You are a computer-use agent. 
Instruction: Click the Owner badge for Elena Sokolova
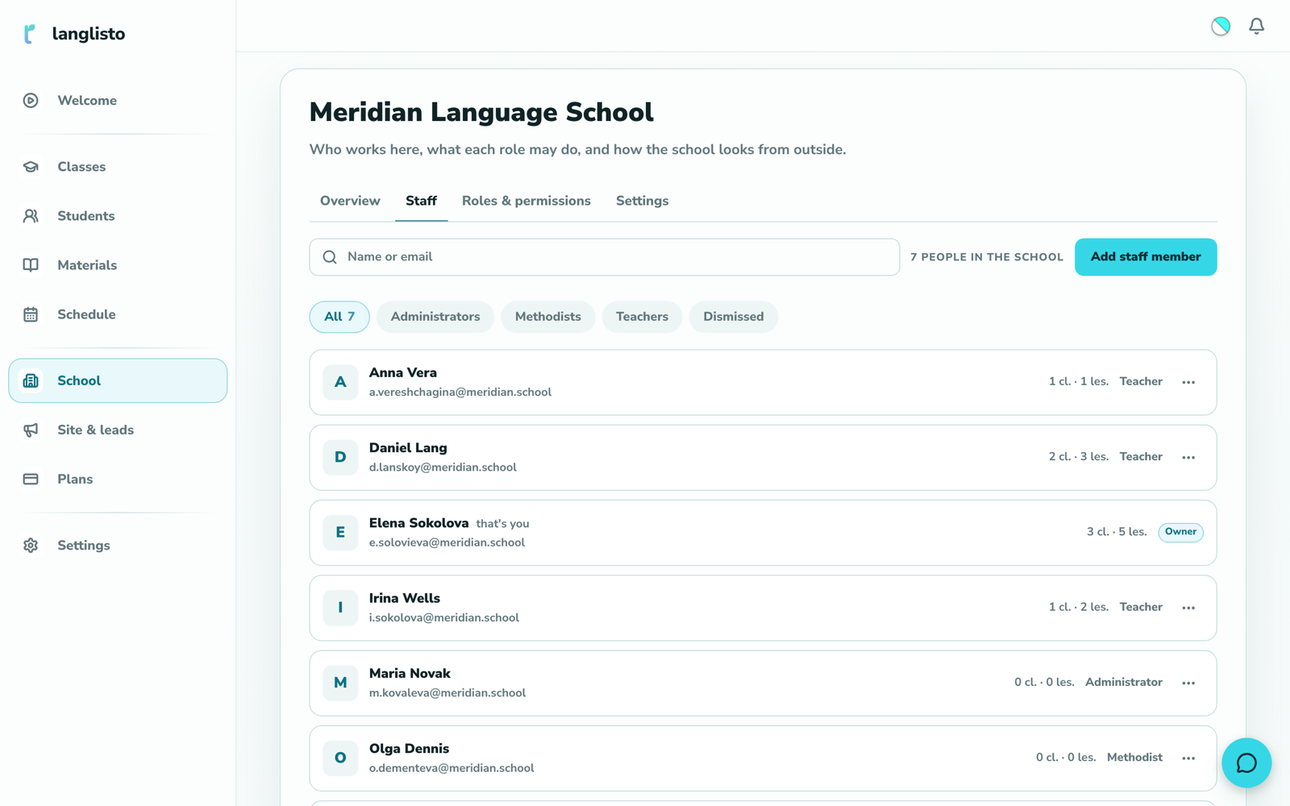[1180, 532]
